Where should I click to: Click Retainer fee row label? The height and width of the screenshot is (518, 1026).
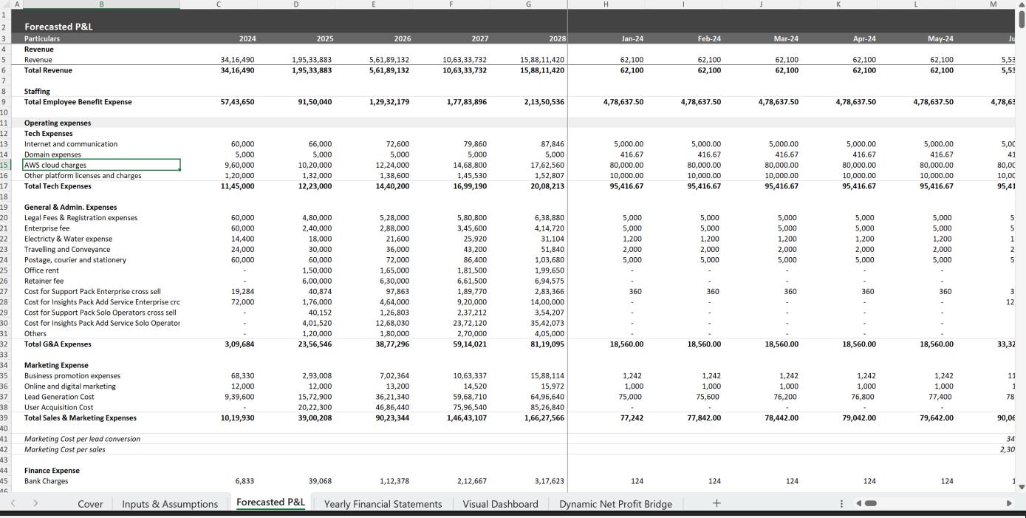click(44, 281)
